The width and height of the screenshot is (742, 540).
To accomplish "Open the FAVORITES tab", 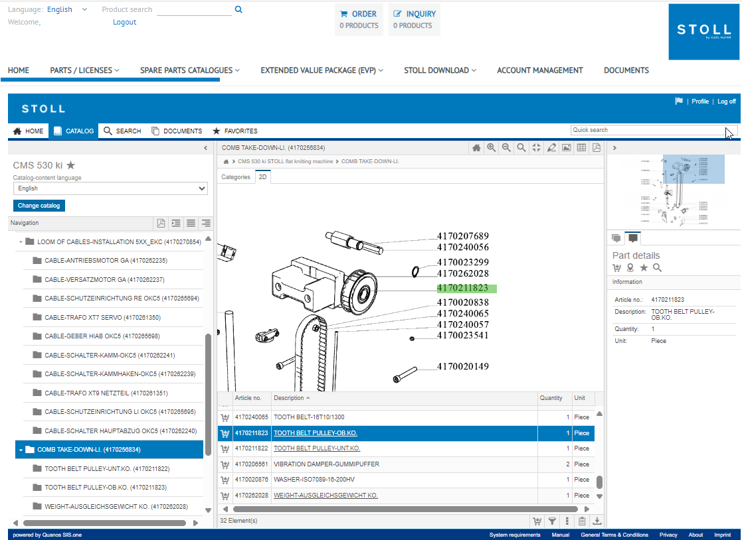I will 235,131.
